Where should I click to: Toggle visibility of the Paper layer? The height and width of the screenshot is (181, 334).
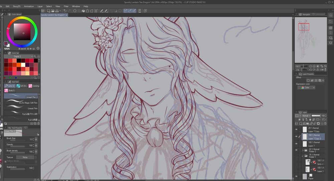[296, 176]
